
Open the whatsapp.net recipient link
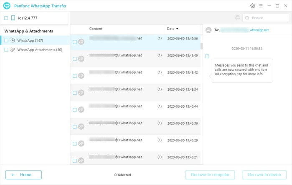click(259, 30)
